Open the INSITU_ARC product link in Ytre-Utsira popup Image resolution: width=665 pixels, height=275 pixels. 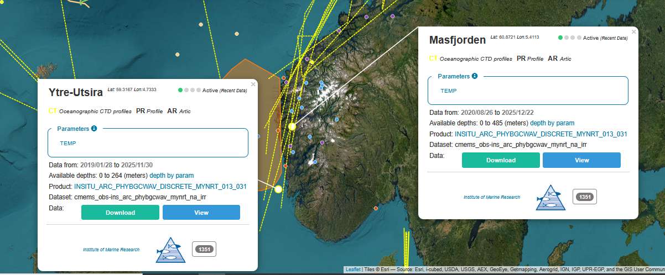[x=160, y=186]
